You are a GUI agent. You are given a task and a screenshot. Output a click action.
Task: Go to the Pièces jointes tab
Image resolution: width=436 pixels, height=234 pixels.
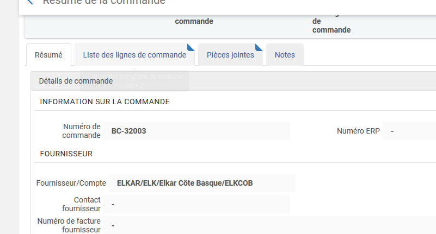[x=230, y=55]
